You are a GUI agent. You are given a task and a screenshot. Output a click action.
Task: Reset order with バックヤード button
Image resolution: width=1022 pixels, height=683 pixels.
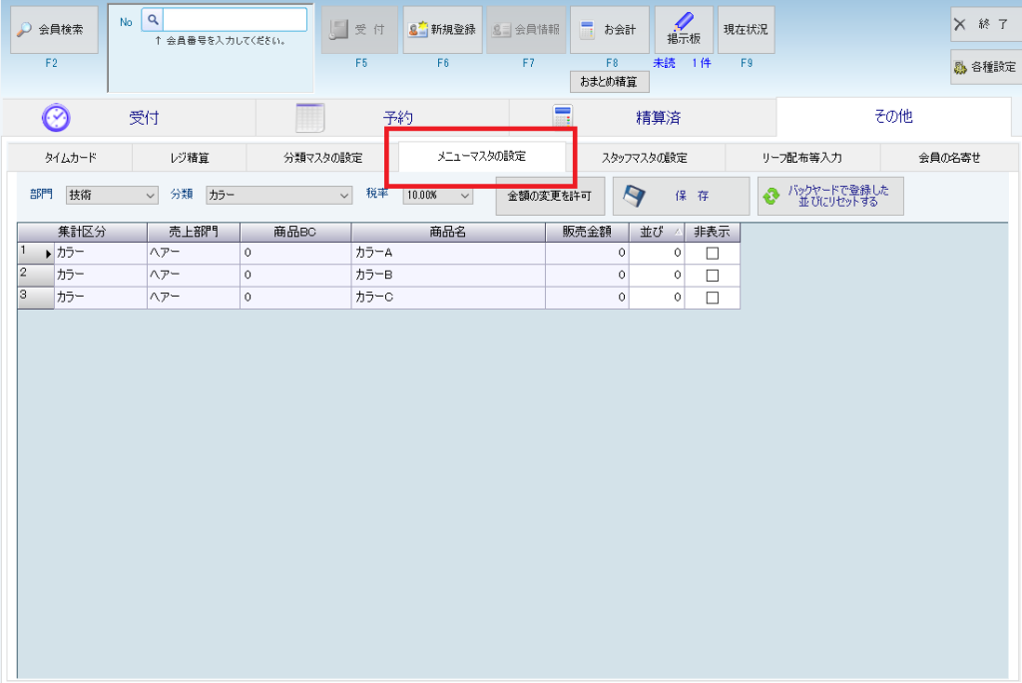point(830,196)
